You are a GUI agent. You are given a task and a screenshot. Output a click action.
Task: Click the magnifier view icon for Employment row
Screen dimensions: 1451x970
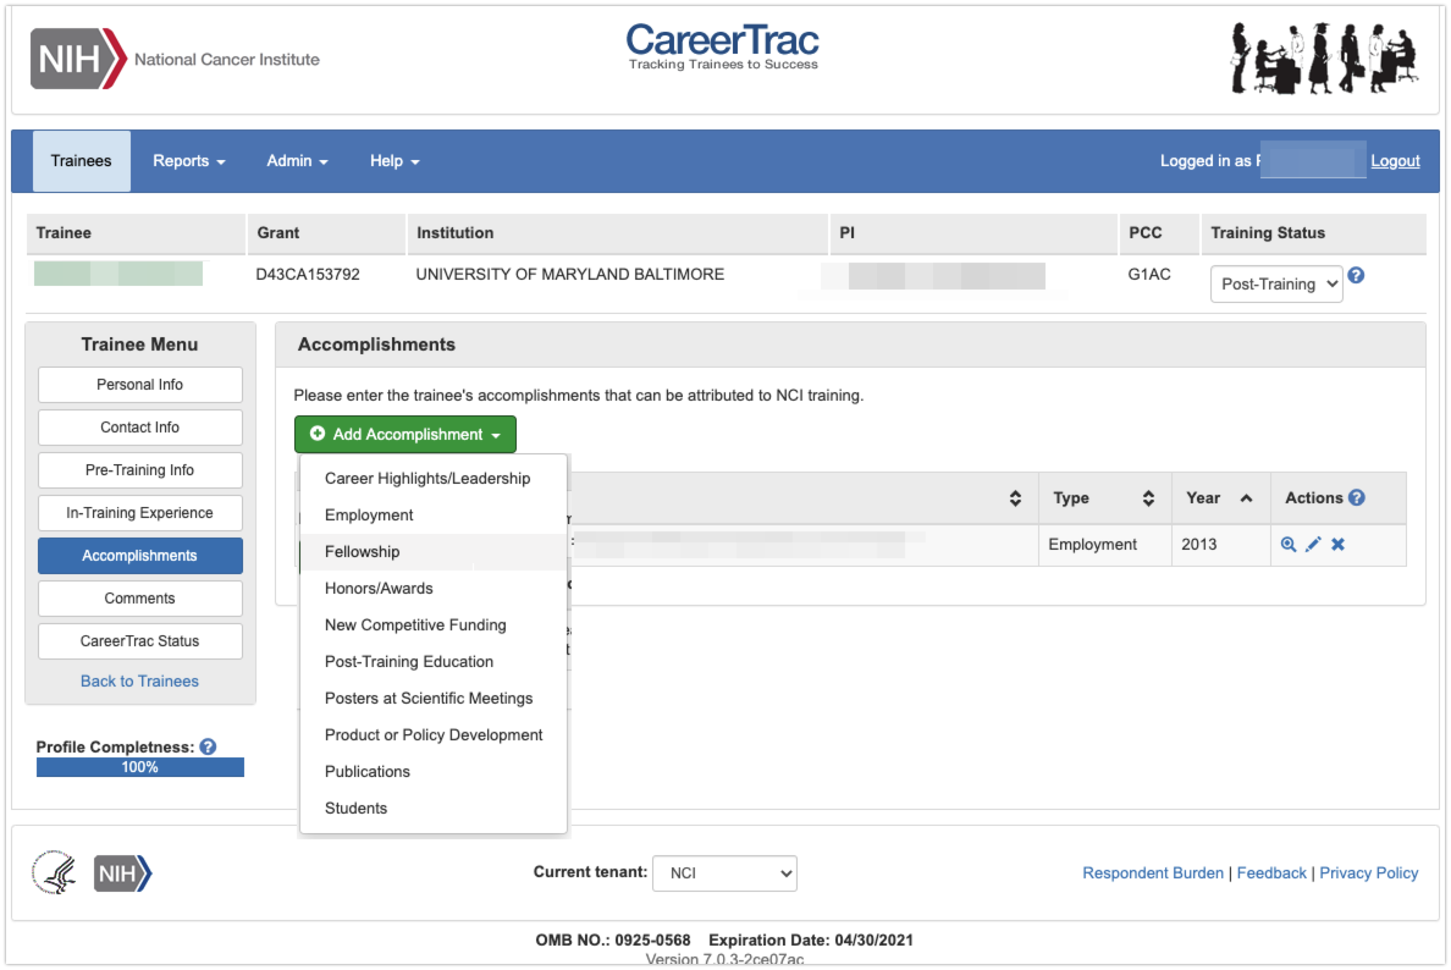pos(1288,544)
